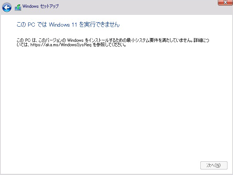Click 'を実行できません' at the heading's end
The height and width of the screenshot is (175, 233).
pos(99,25)
